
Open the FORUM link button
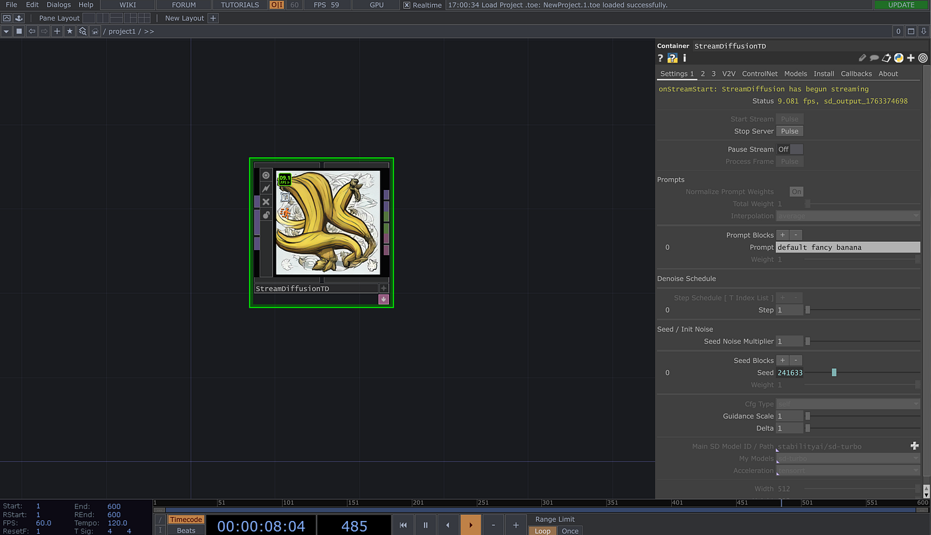pyautogui.click(x=184, y=5)
